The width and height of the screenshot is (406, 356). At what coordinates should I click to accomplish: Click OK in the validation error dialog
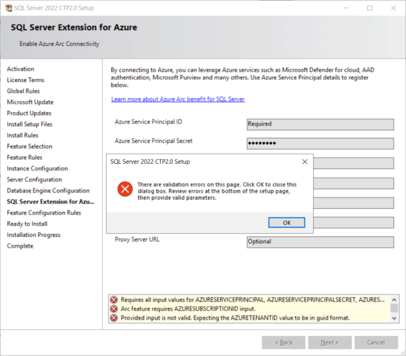click(x=287, y=223)
